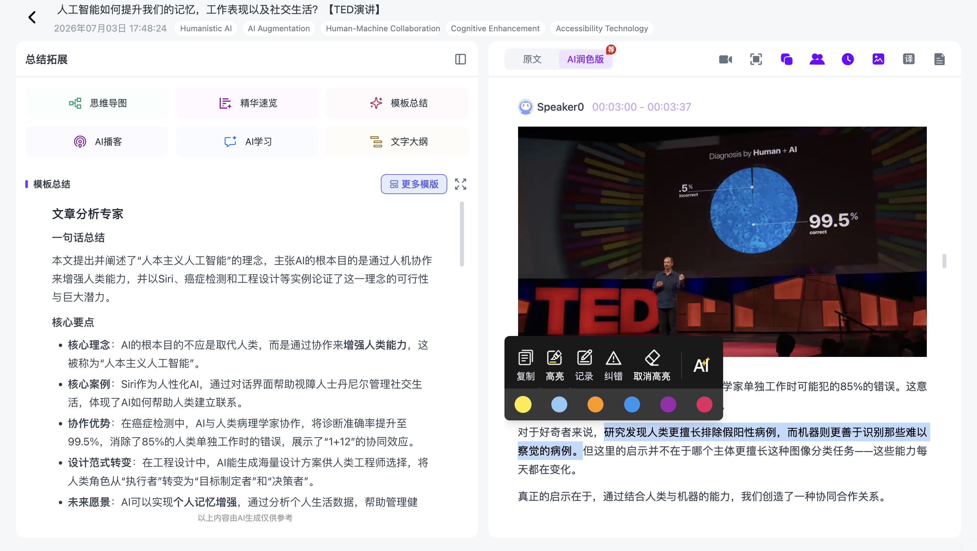Click 更多模版 more templates button
The image size is (977, 551).
click(x=414, y=184)
